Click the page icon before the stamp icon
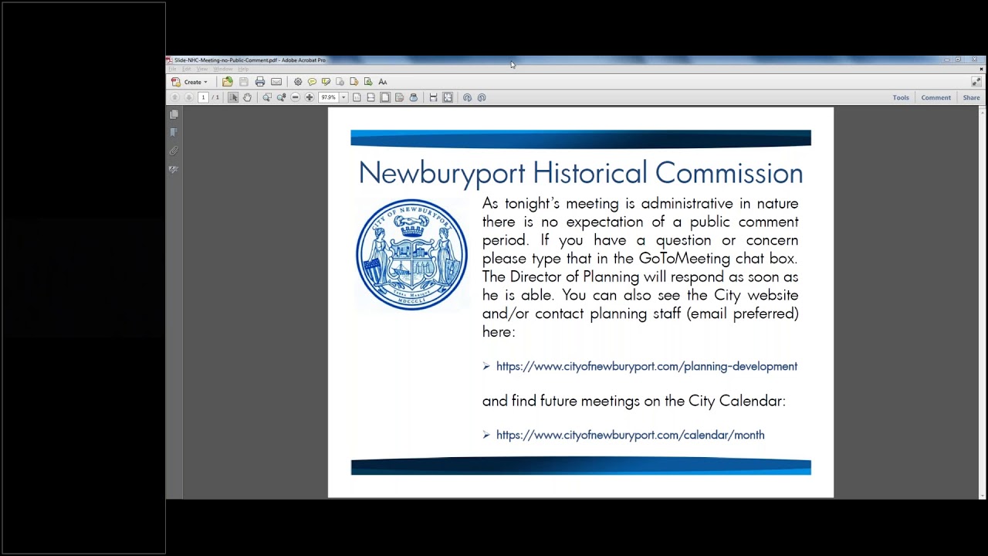Screen dimensions: 988x556 (x=399, y=97)
